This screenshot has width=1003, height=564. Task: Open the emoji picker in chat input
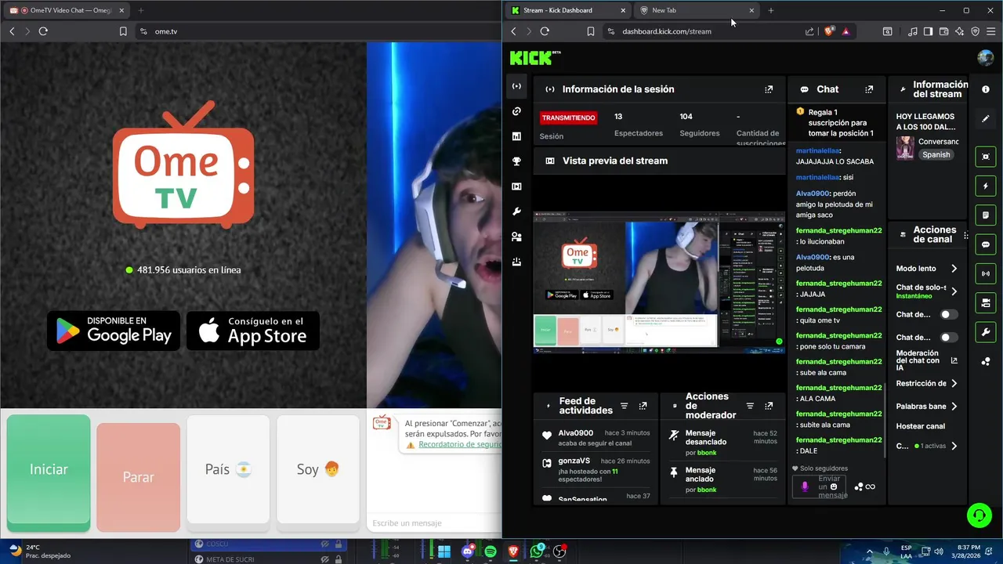tap(834, 486)
